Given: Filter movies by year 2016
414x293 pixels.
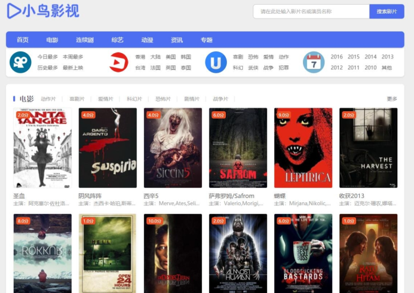Looking at the screenshot, I should (x=336, y=57).
